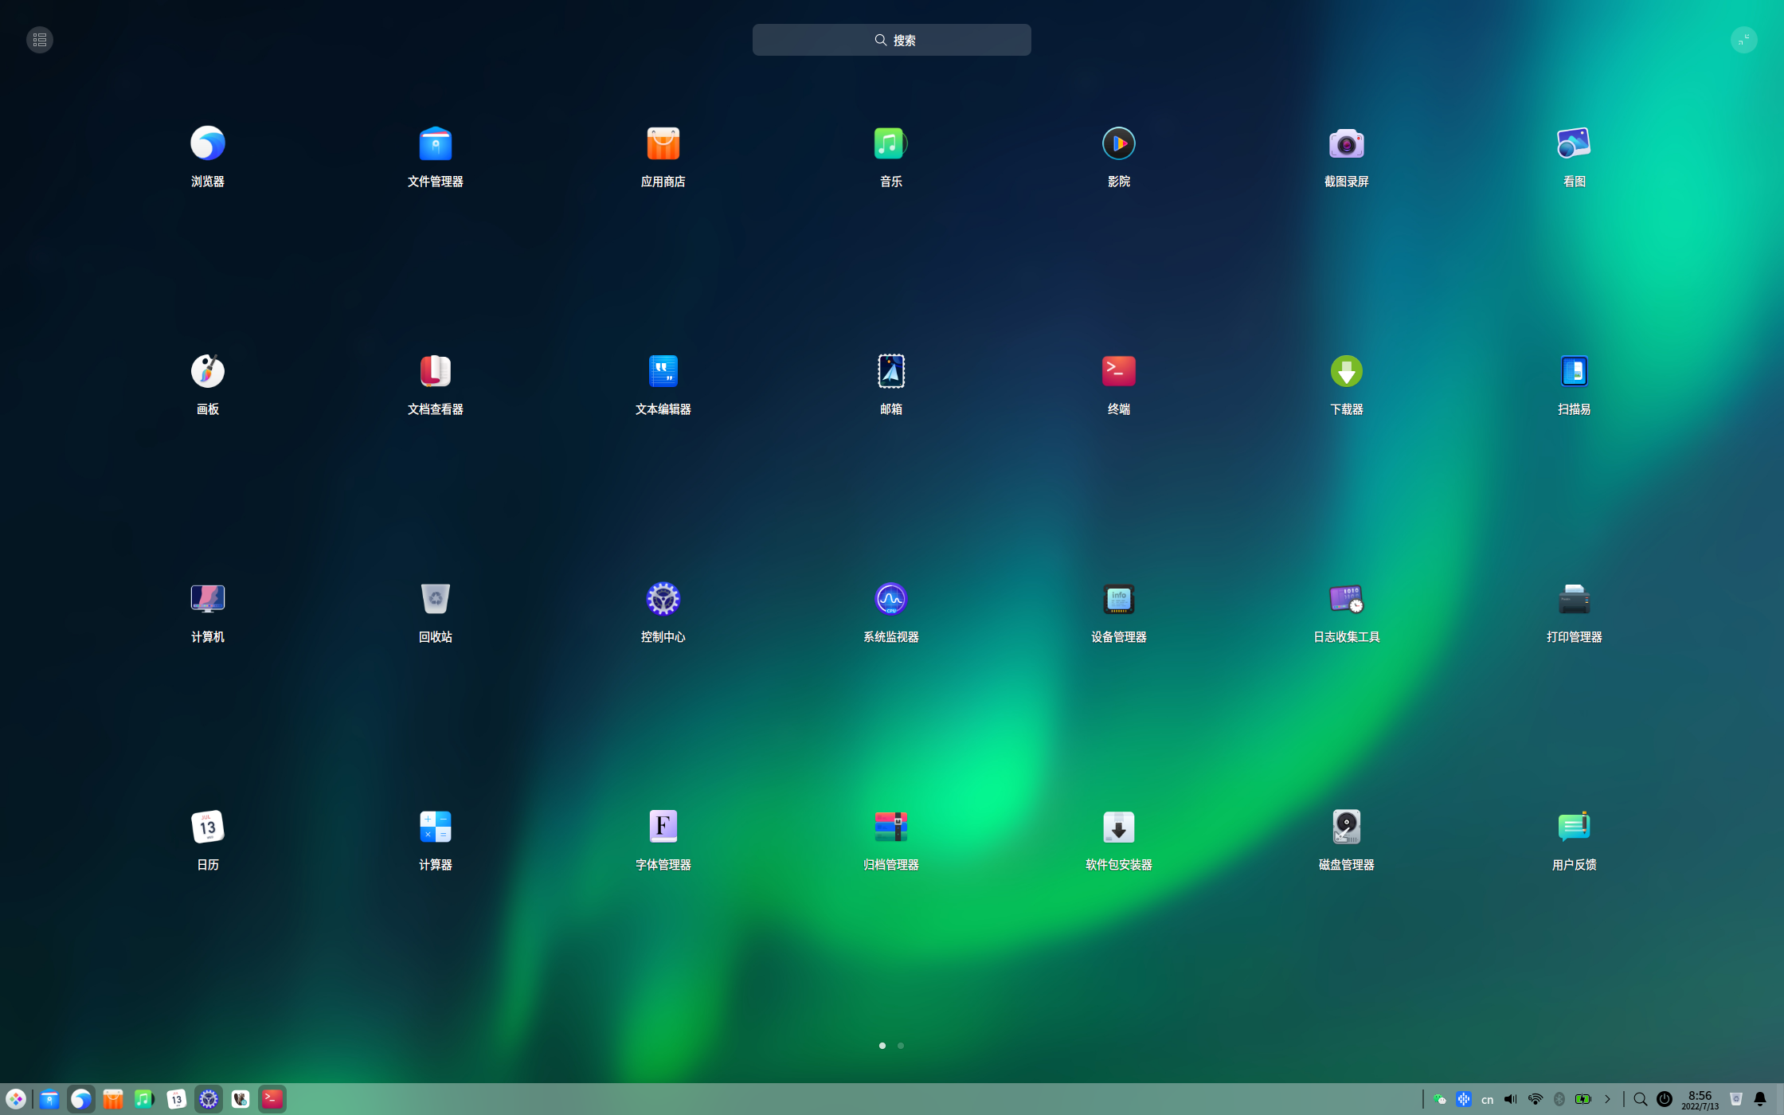The width and height of the screenshot is (1784, 1115).
Task: Exit fullscreen launcher mode
Action: pyautogui.click(x=1743, y=40)
